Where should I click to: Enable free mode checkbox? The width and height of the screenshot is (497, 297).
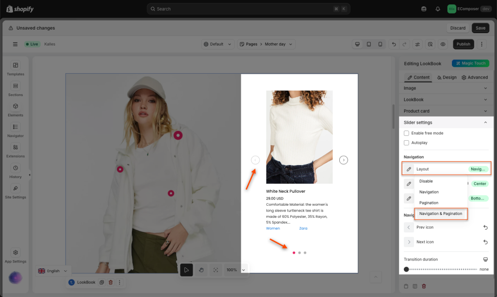(x=407, y=133)
